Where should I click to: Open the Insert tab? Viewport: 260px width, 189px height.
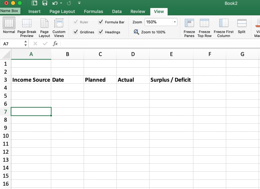[34, 11]
